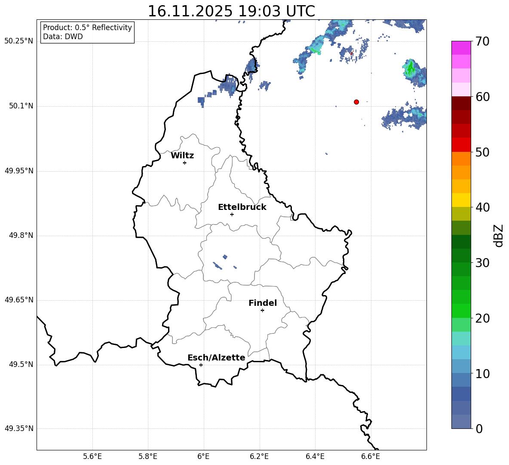
Task: Select the Wiltz map label
Action: click(x=182, y=156)
